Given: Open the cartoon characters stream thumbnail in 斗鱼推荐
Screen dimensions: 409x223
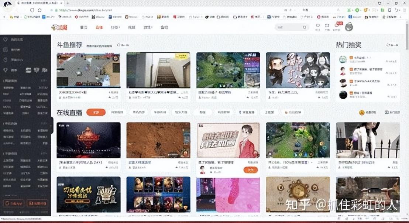Looking at the screenshot, I should (x=298, y=70).
